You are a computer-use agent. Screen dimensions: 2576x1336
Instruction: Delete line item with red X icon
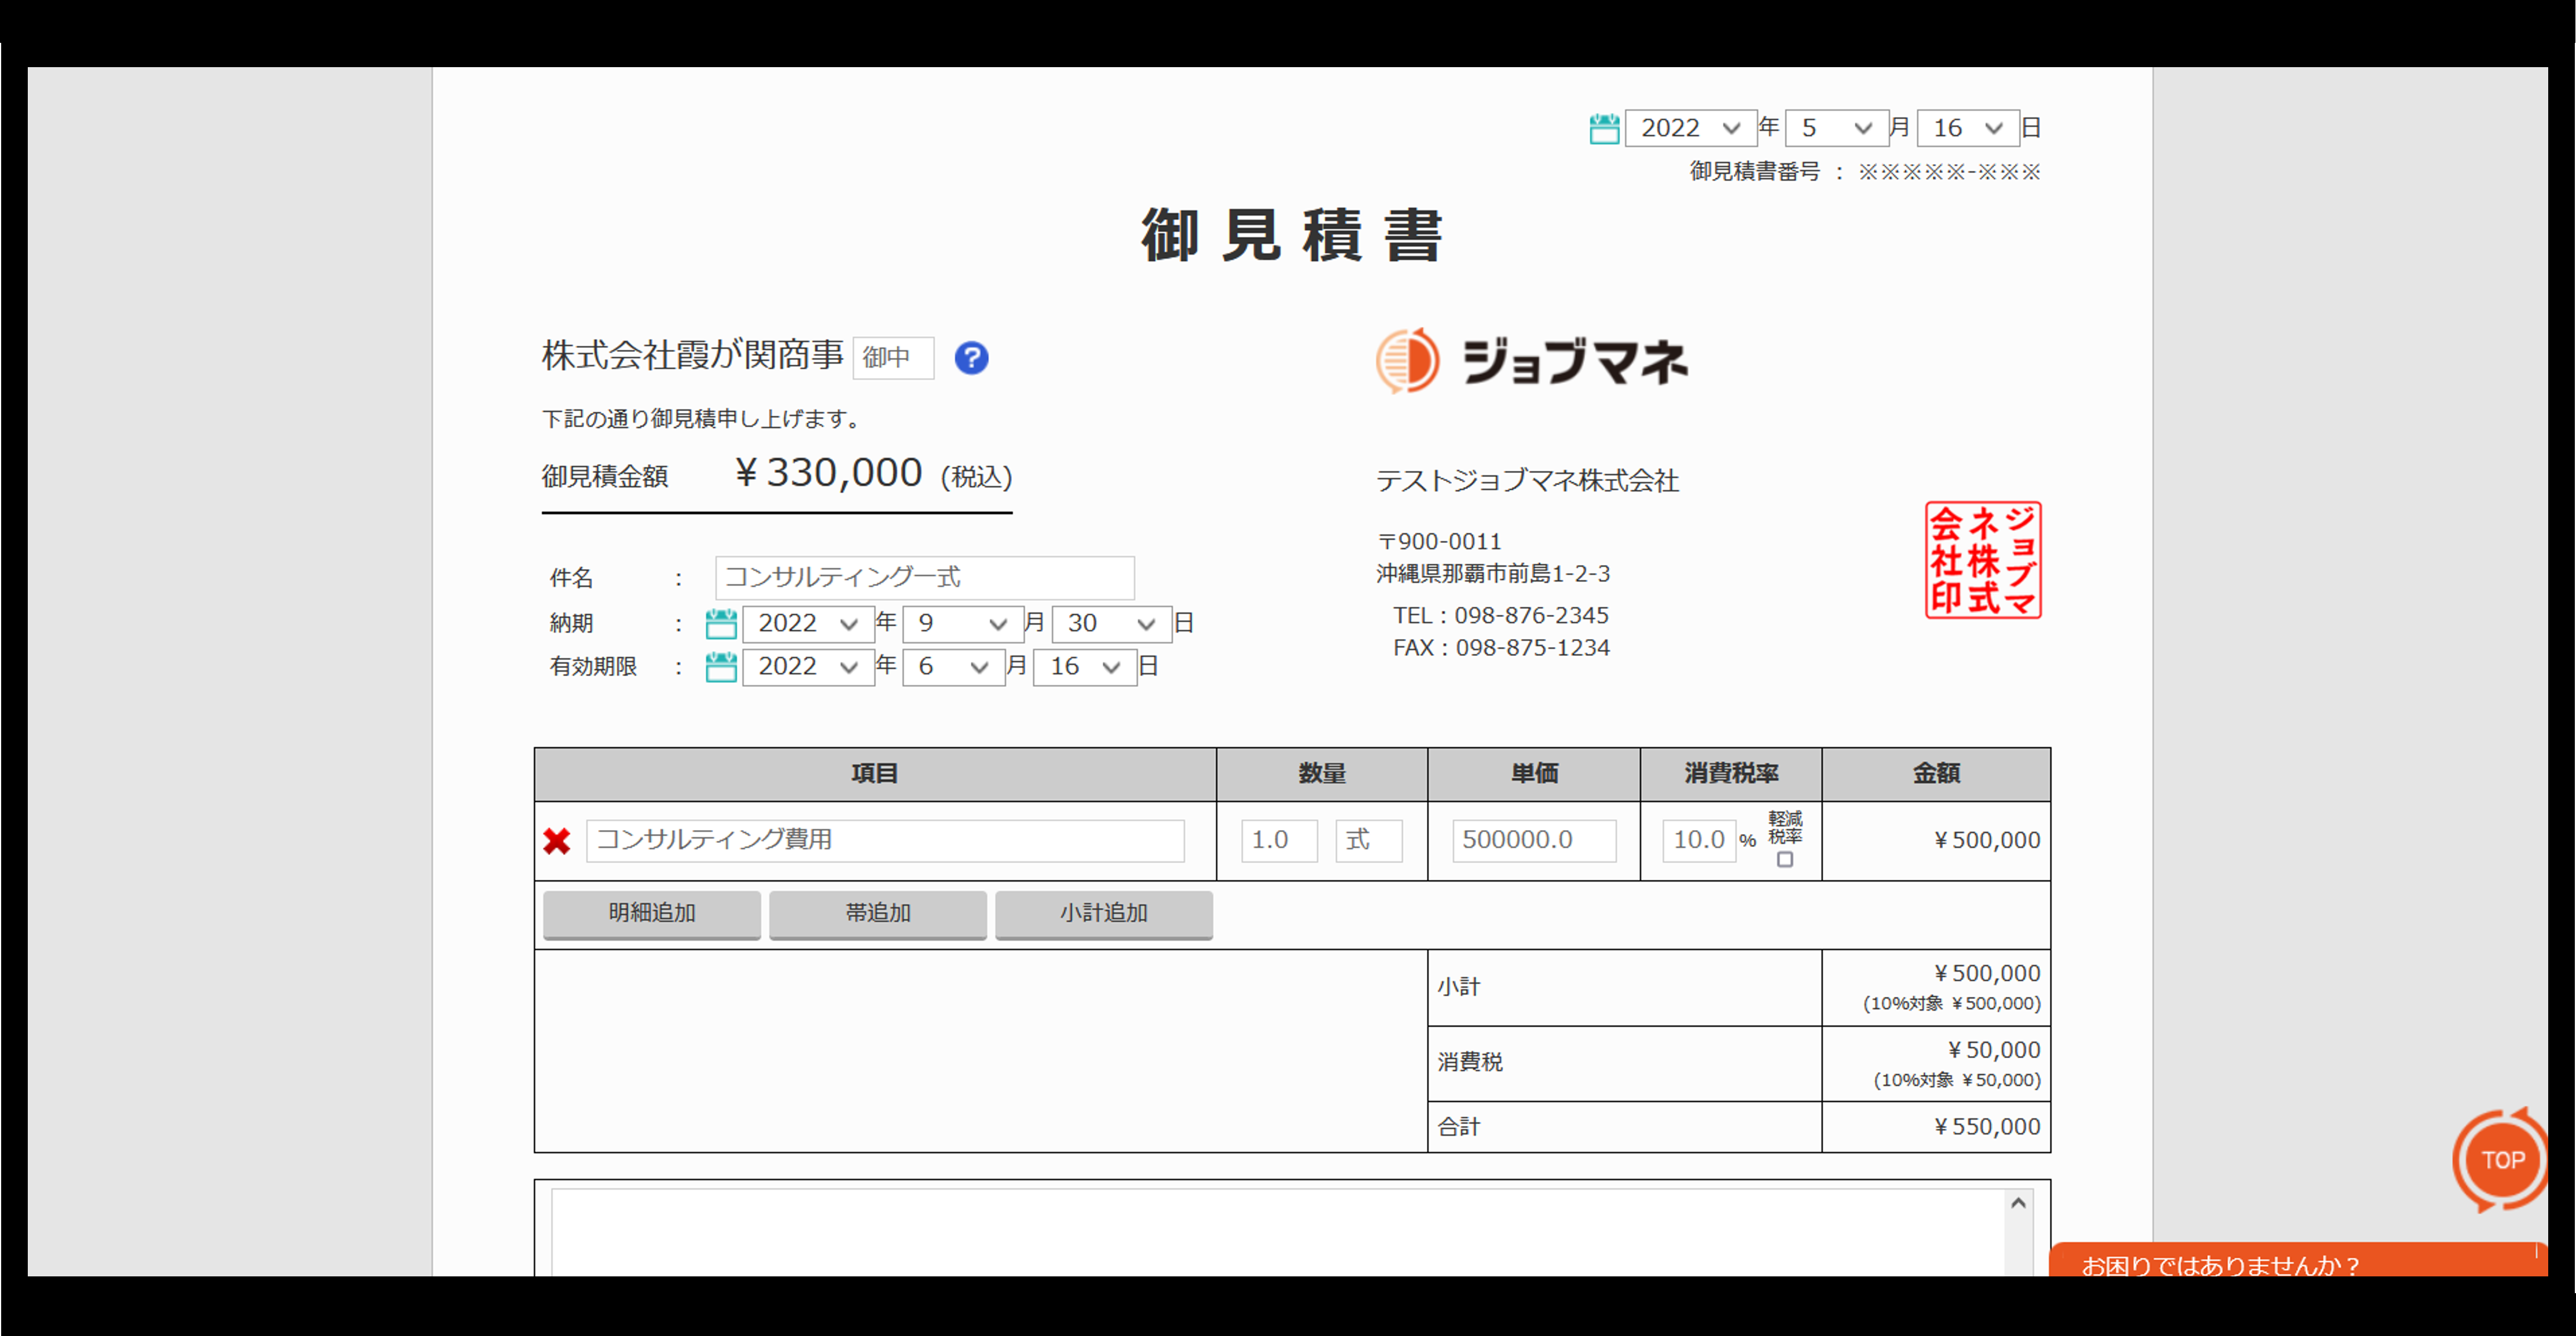coord(557,841)
